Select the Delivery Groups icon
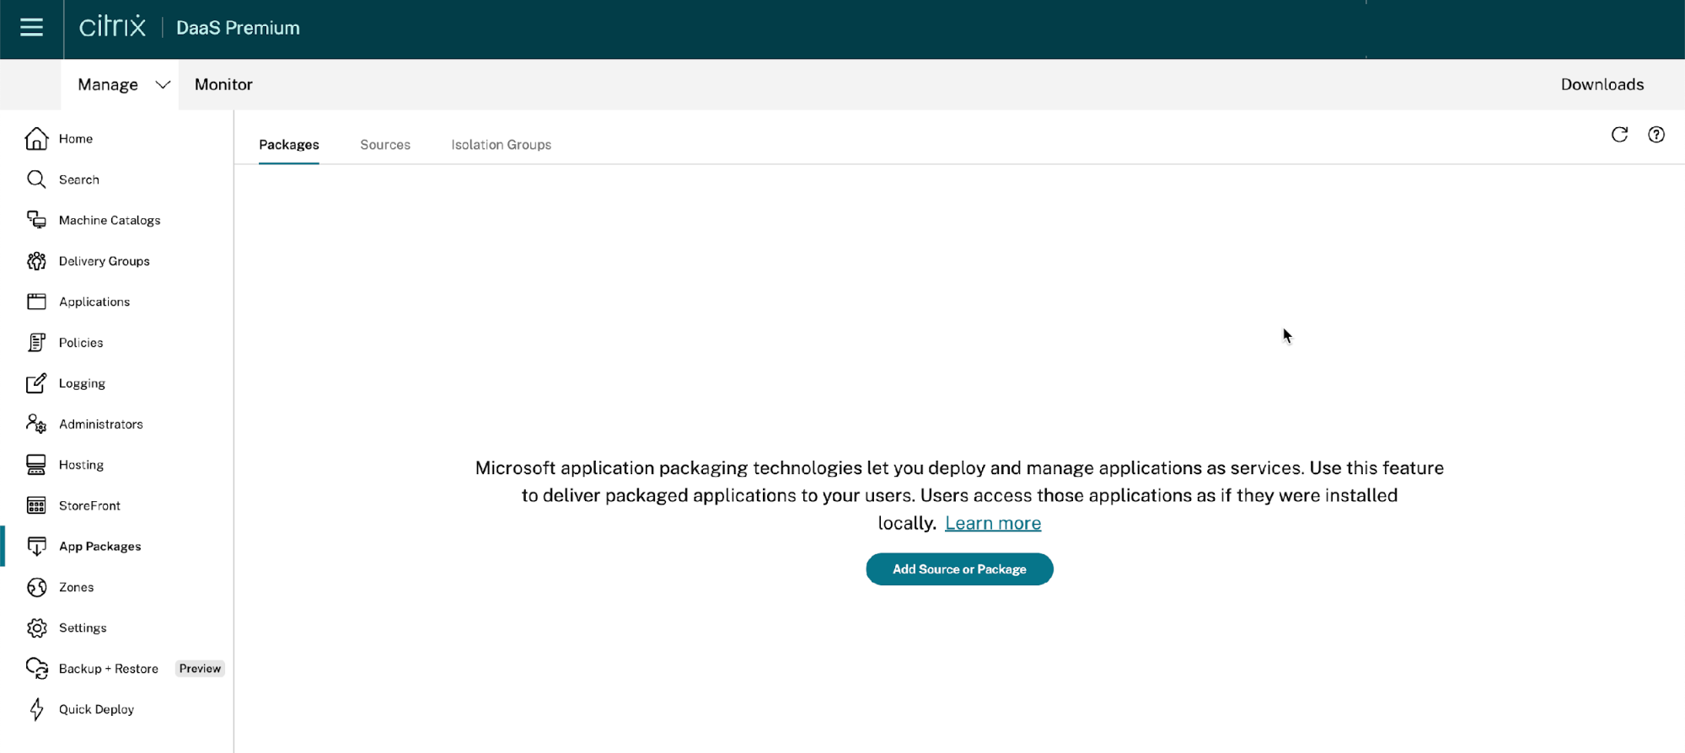The height and width of the screenshot is (753, 1685). pos(36,261)
